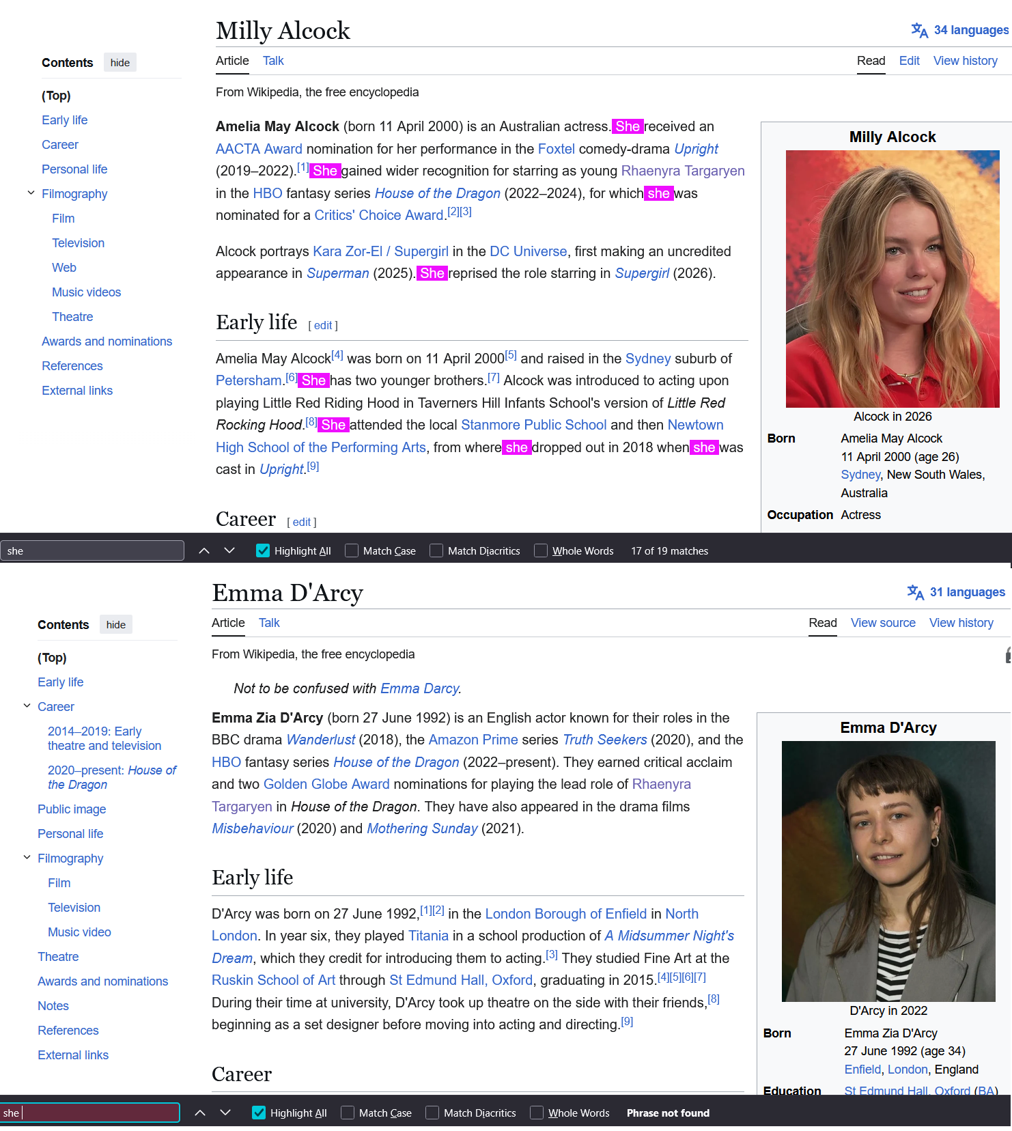Open the Petersham link in Early life
The image size is (1012, 1131).
pyautogui.click(x=249, y=380)
